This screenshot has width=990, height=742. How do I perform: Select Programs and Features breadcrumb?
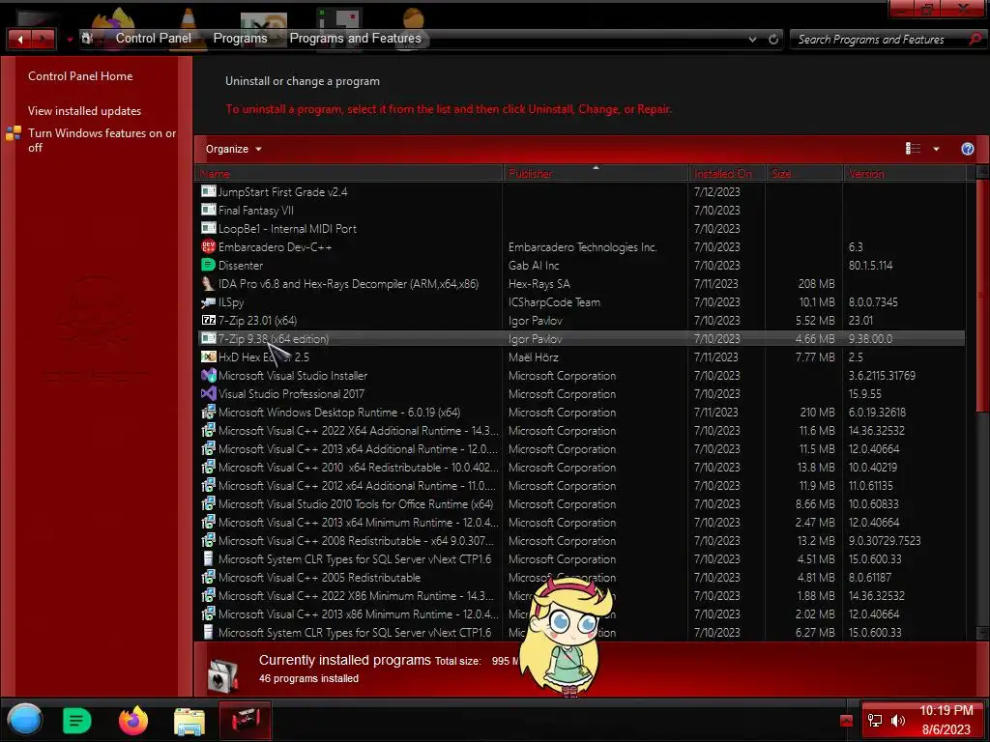coord(355,39)
